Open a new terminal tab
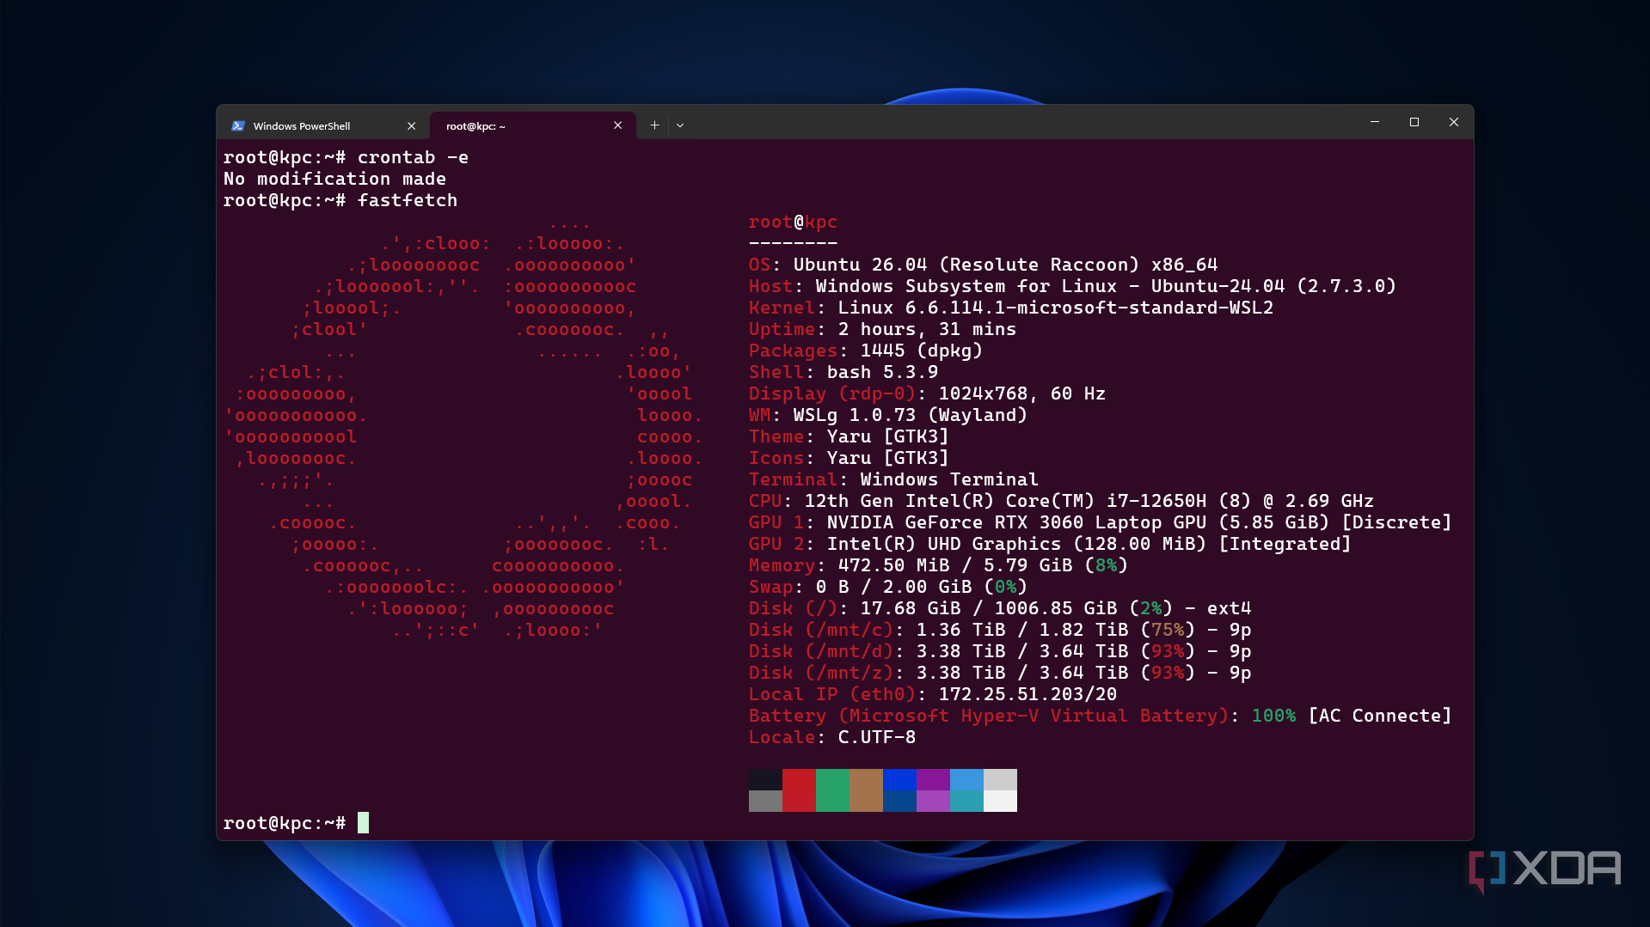Screen dimensions: 1650x927 (x=654, y=125)
